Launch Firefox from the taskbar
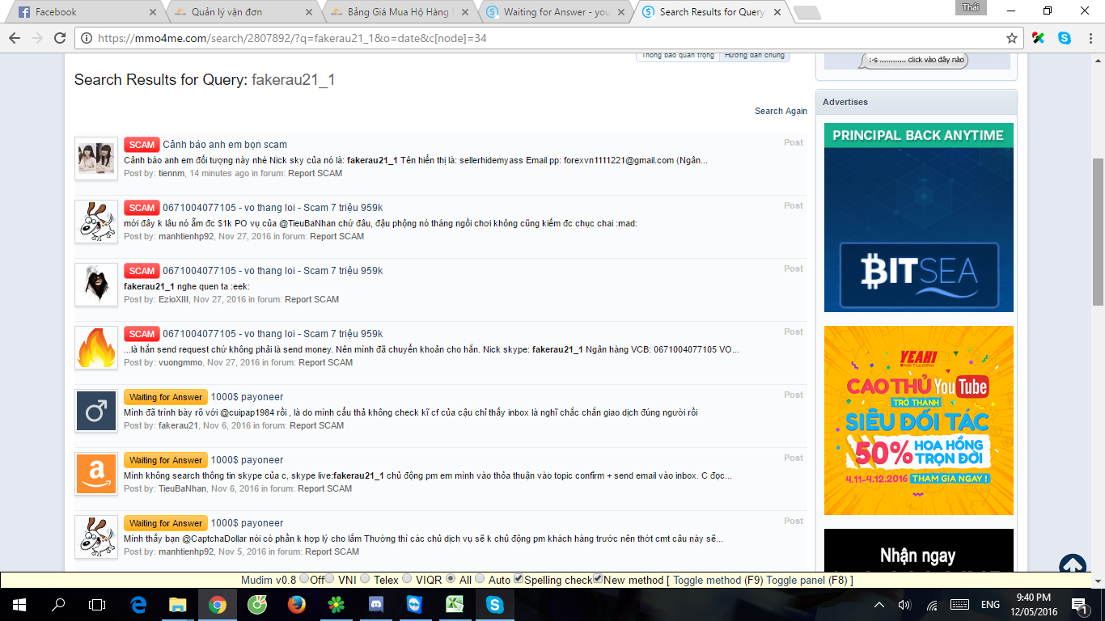1105x621 pixels. tap(296, 605)
